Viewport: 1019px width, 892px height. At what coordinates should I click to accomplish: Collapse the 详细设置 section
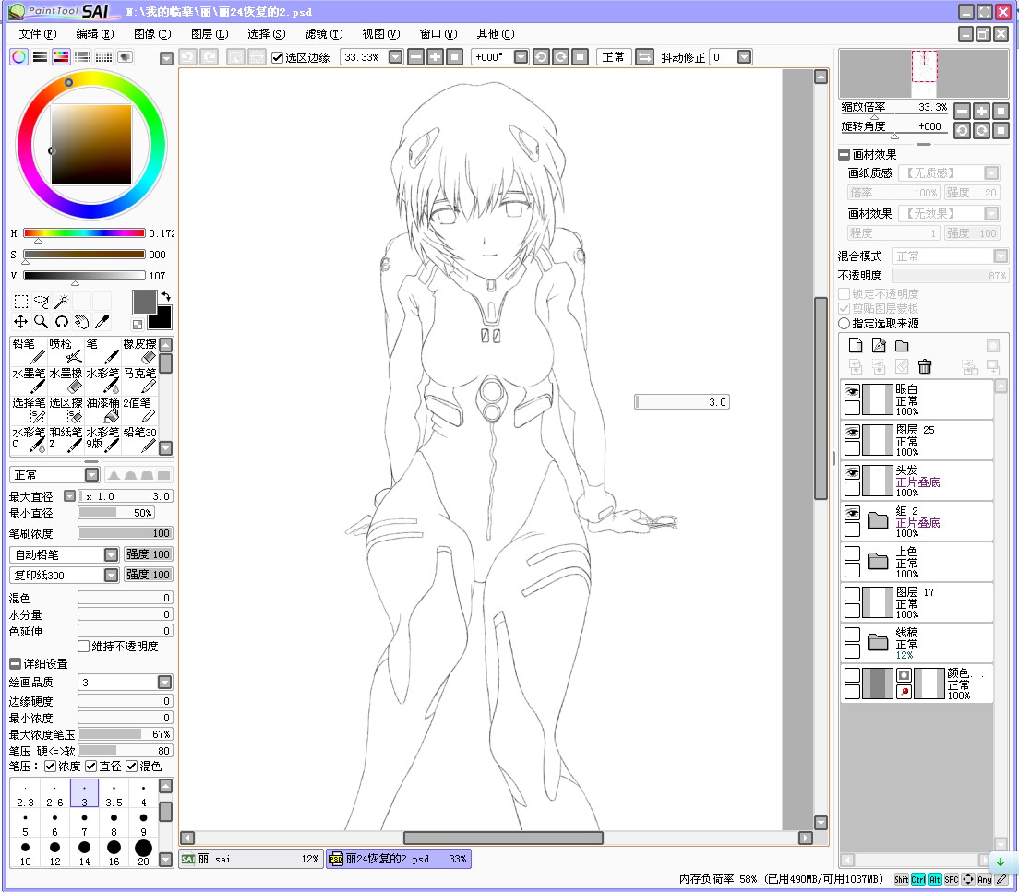tap(15, 664)
